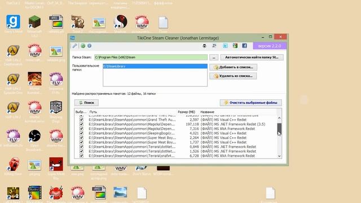The height and width of the screenshot is (203, 361).
Task: Click the Автоматически найти папку Steam button
Action: coord(252,58)
